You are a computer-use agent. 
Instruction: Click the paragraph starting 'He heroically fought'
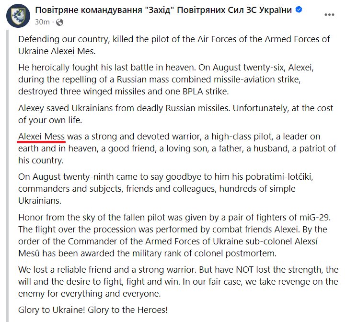[x=166, y=80]
